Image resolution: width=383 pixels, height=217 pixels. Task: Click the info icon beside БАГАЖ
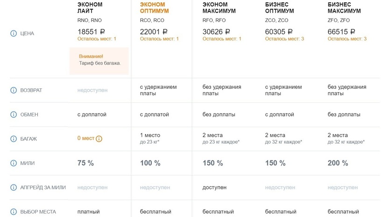click(13, 139)
